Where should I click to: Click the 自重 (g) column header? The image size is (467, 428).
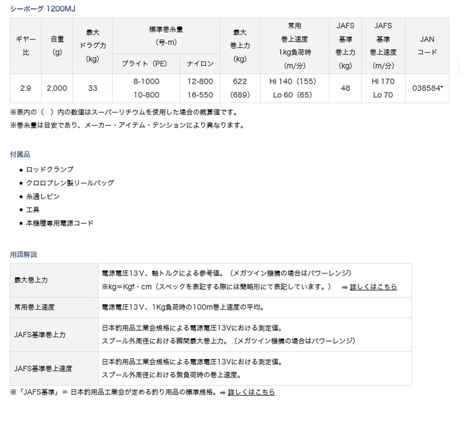pyautogui.click(x=57, y=45)
